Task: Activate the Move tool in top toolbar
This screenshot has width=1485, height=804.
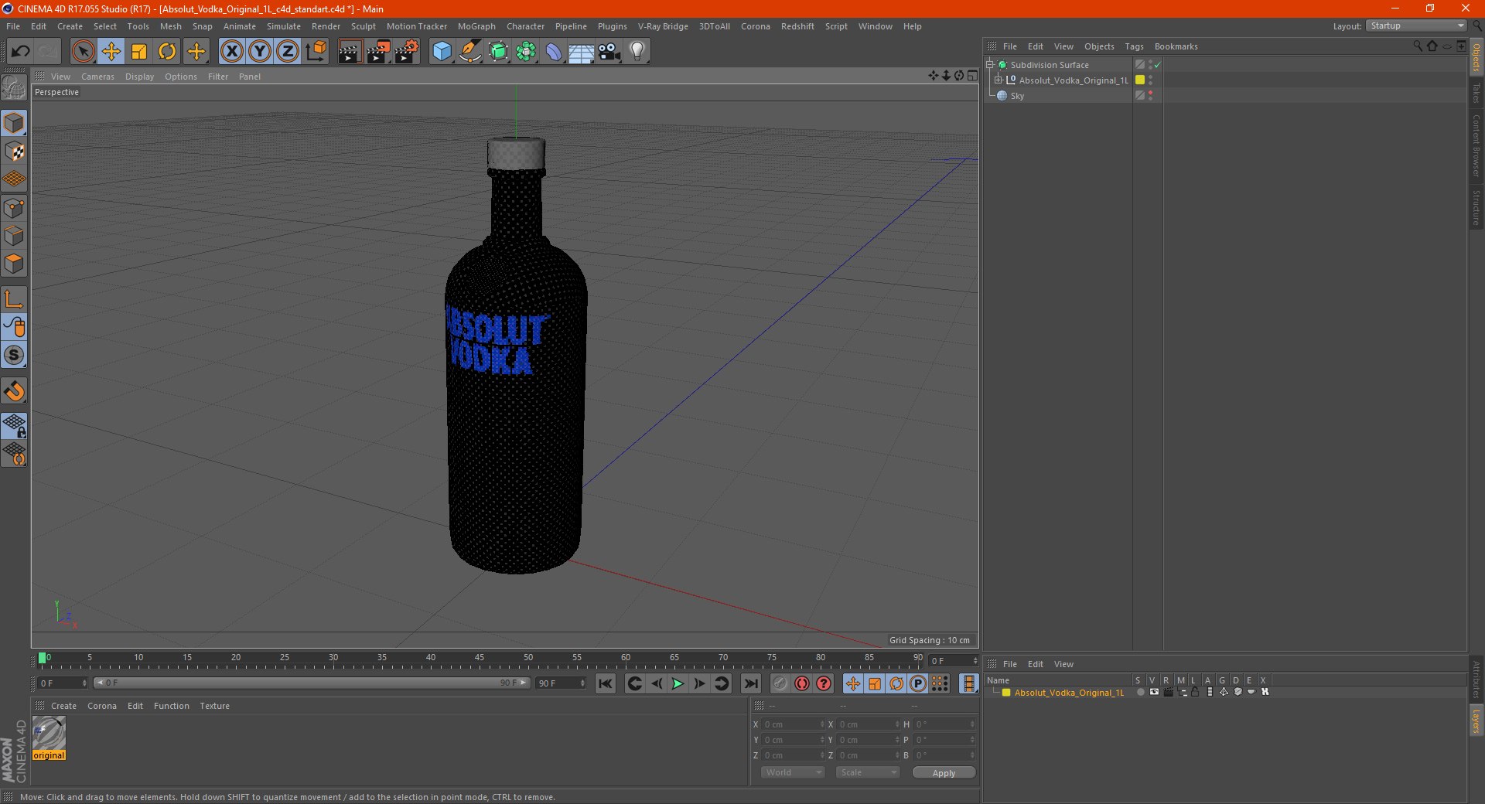Action: coord(111,52)
